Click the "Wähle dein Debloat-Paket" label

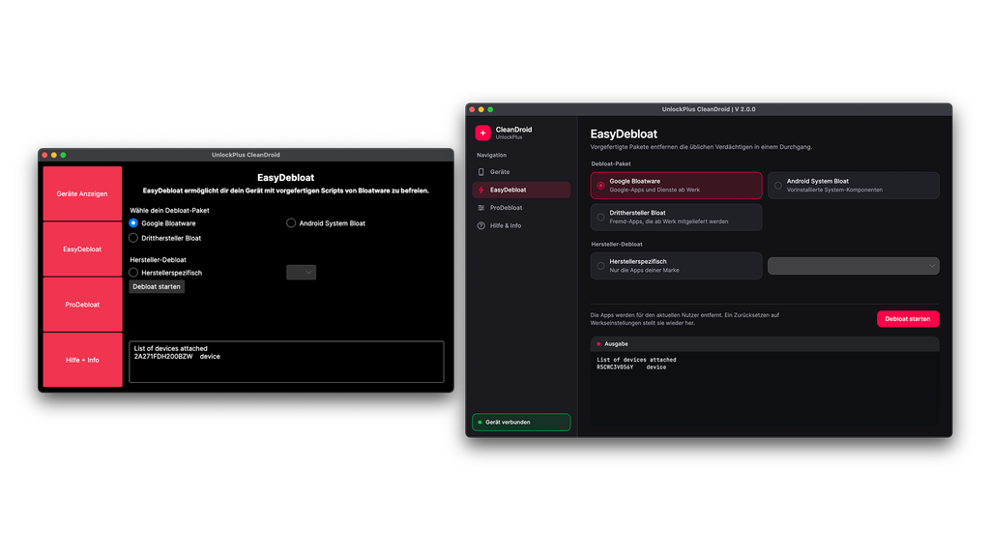click(169, 210)
